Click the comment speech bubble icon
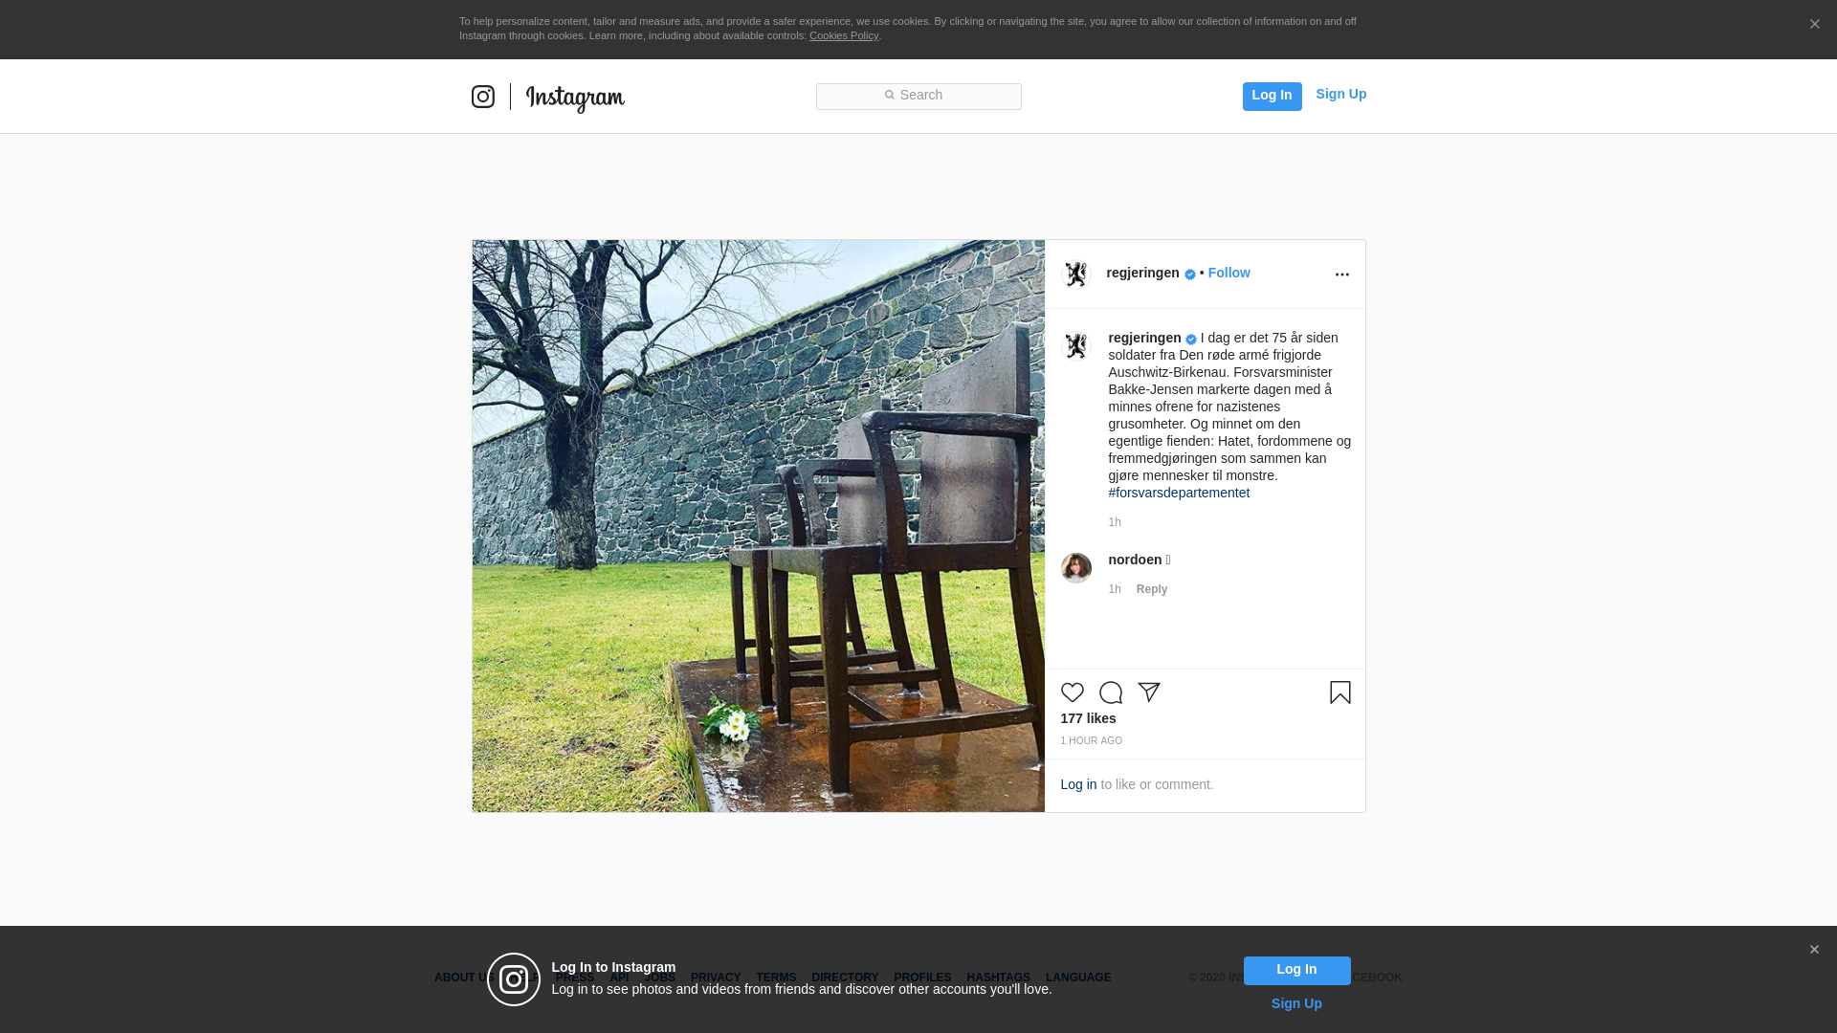1837x1033 pixels. pyautogui.click(x=1111, y=692)
